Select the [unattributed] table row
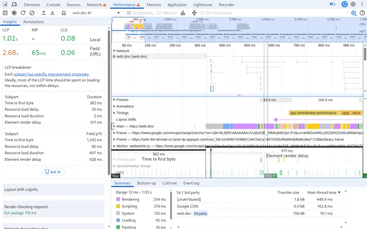The width and height of the screenshot is (367, 229). click(260, 199)
